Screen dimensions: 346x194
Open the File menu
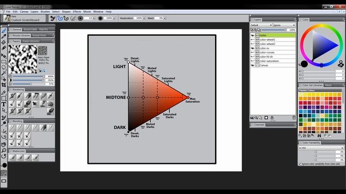8,12
